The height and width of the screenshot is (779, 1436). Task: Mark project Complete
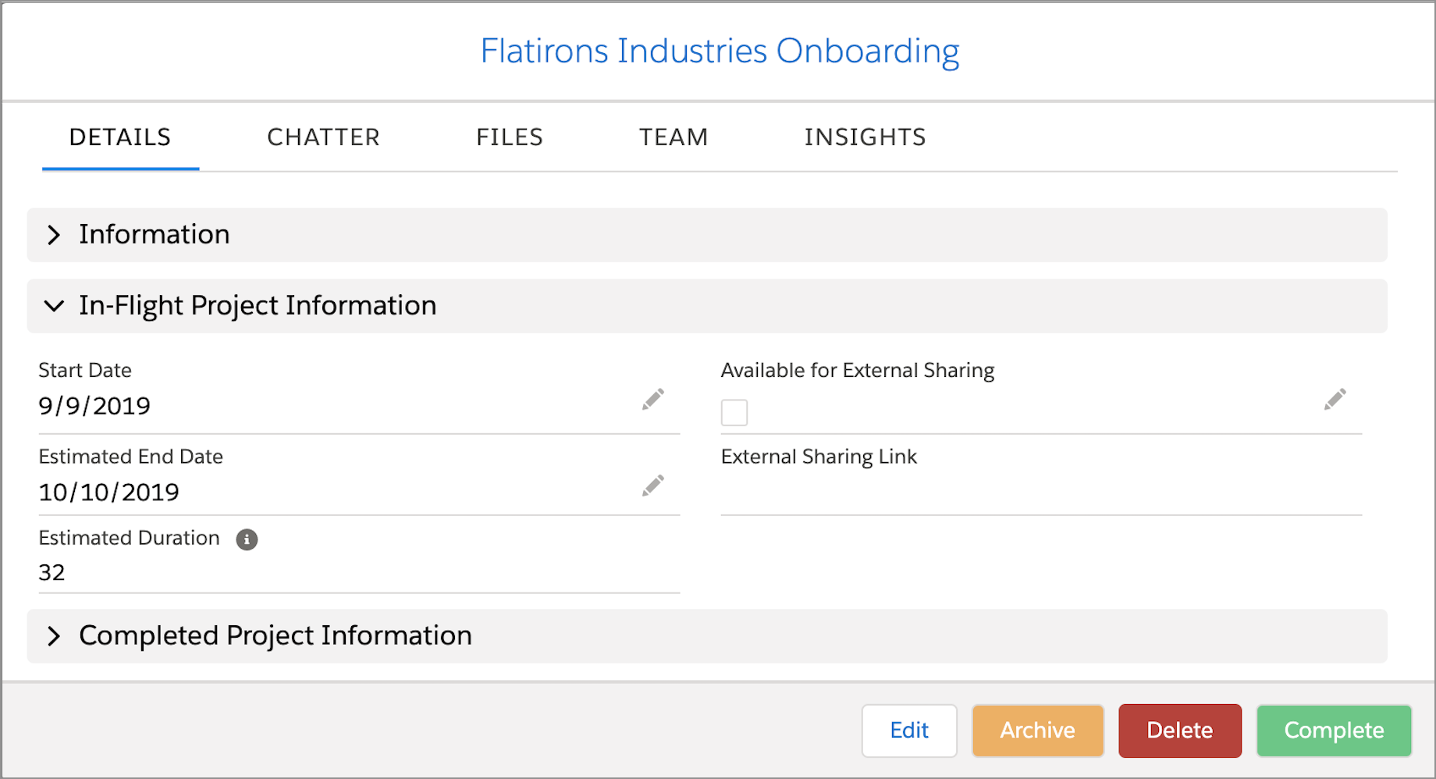click(1334, 731)
